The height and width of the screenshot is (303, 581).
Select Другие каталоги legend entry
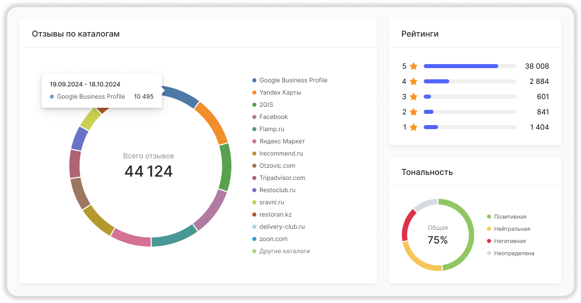[x=281, y=251]
